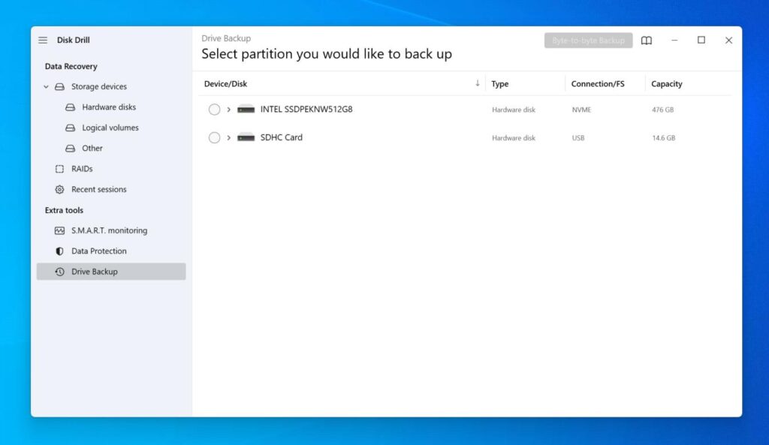Open Recent sessions
This screenshot has width=769, height=445.
click(x=98, y=190)
